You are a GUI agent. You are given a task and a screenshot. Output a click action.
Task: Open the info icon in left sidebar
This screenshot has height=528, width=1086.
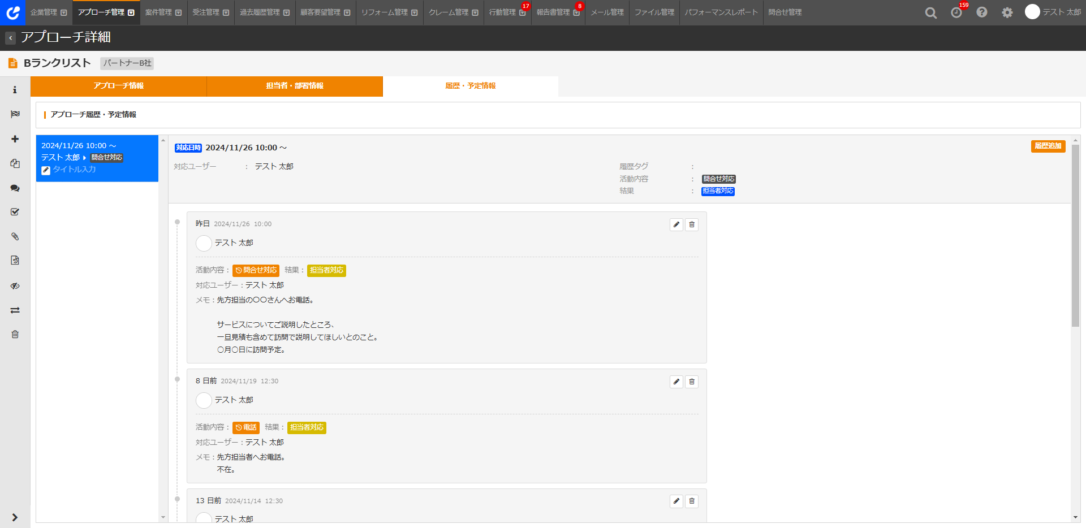[x=15, y=90]
